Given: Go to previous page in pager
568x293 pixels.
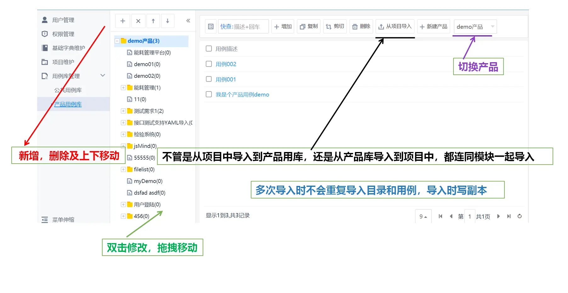Looking at the screenshot, I should click(x=451, y=216).
